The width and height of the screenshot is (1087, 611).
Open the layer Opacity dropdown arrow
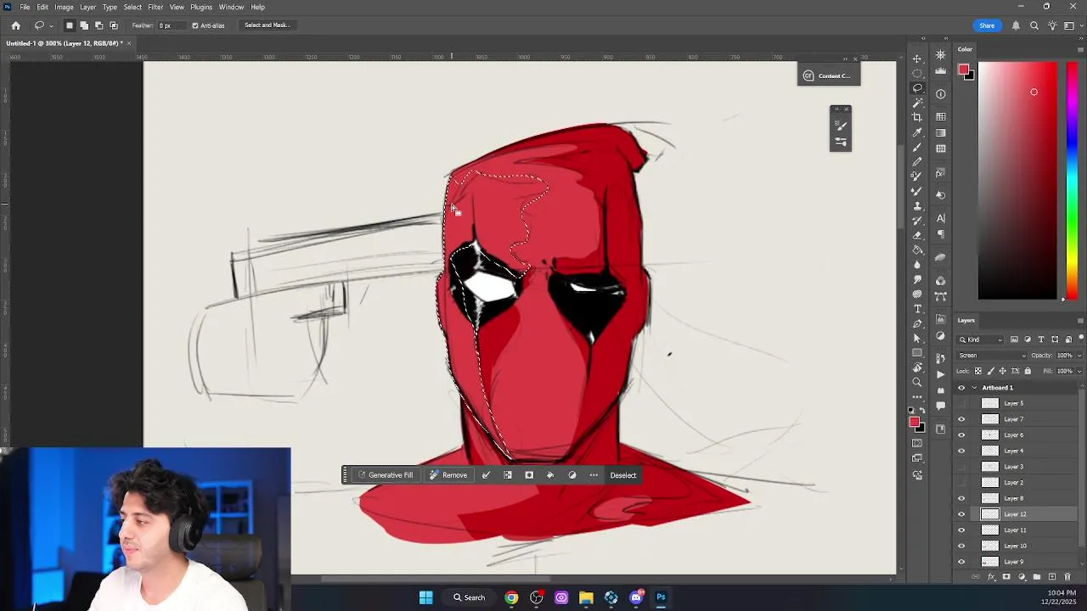(x=1079, y=356)
